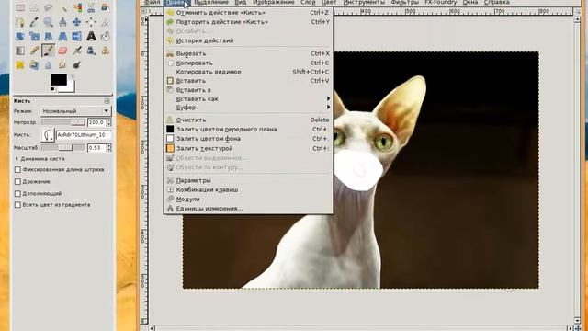Select the Ellipse Select tool
The image size is (588, 331).
tap(34, 7)
